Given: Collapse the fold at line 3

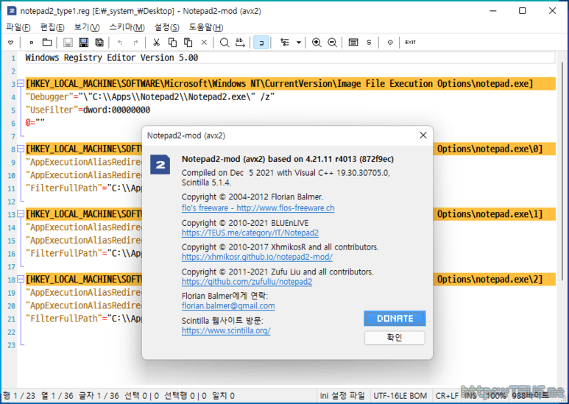Looking at the screenshot, I should 21,84.
